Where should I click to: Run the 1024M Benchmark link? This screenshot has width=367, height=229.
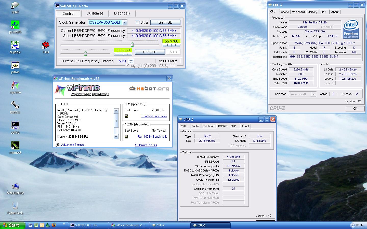152,137
